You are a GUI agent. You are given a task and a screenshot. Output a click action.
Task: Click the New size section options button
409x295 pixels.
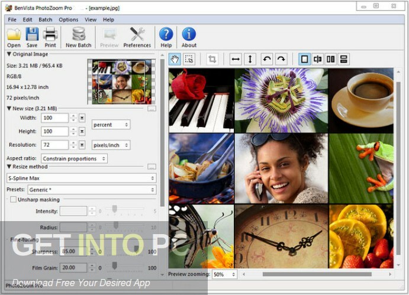[152, 109]
